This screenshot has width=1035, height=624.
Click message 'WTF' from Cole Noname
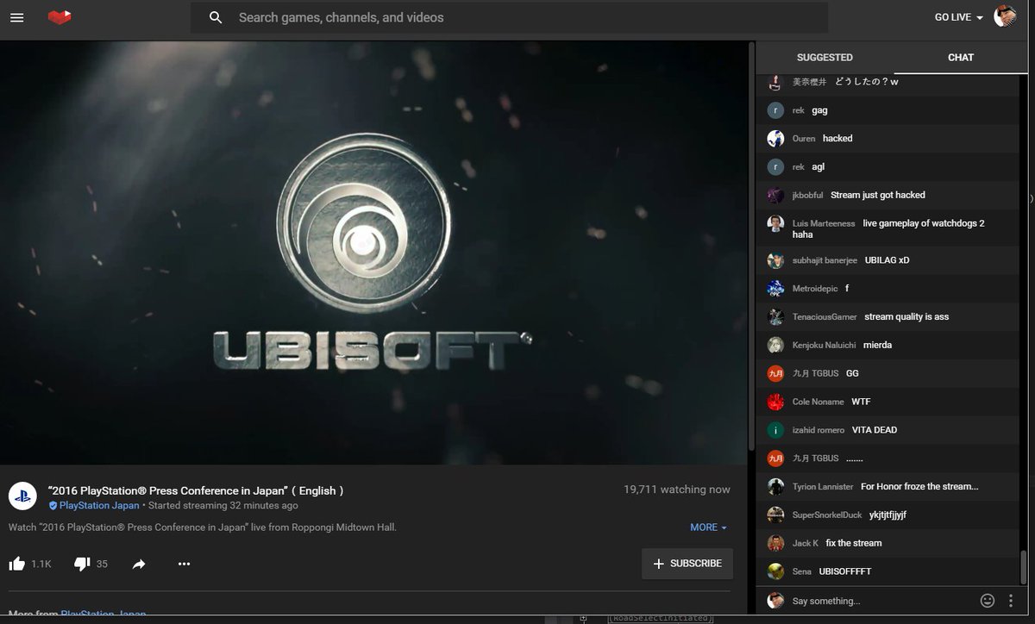tap(861, 402)
